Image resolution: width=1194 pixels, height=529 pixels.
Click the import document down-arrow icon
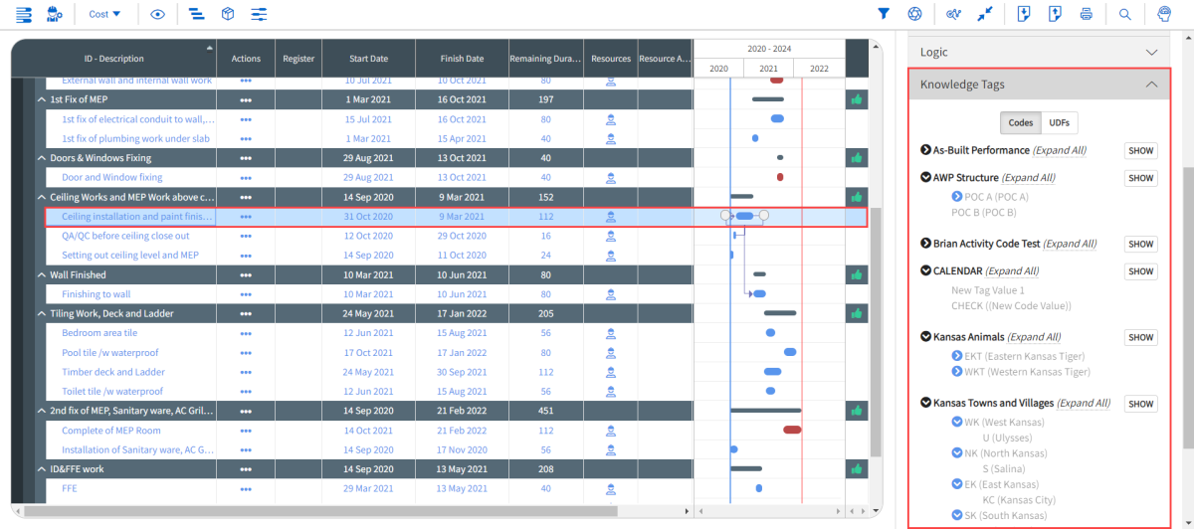tap(1024, 14)
